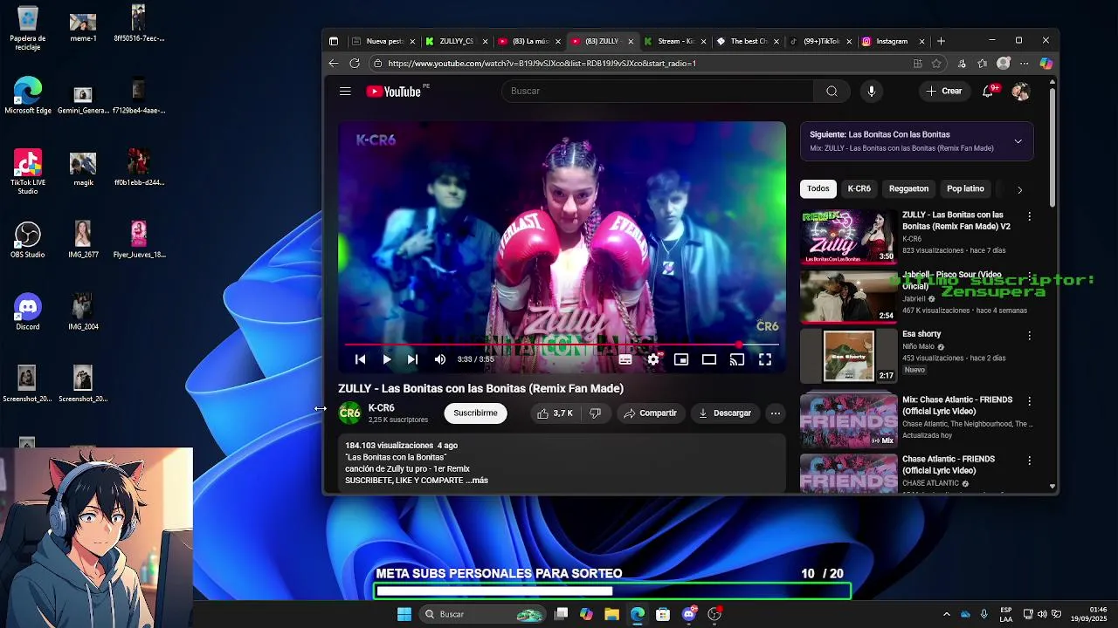Mute the video volume speaker icon
This screenshot has height=628, width=1118.
(x=440, y=359)
